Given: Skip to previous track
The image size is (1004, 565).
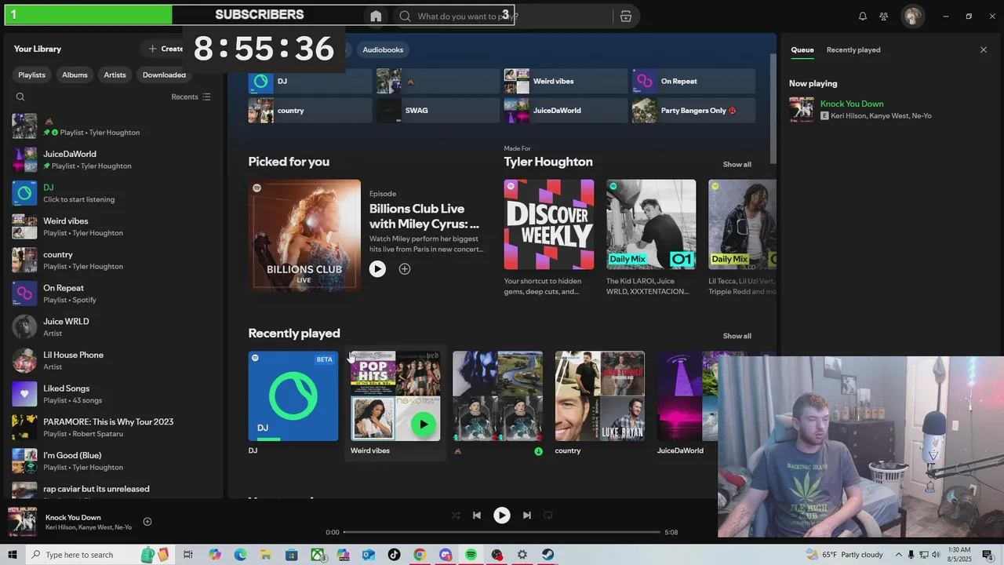Looking at the screenshot, I should pyautogui.click(x=476, y=516).
